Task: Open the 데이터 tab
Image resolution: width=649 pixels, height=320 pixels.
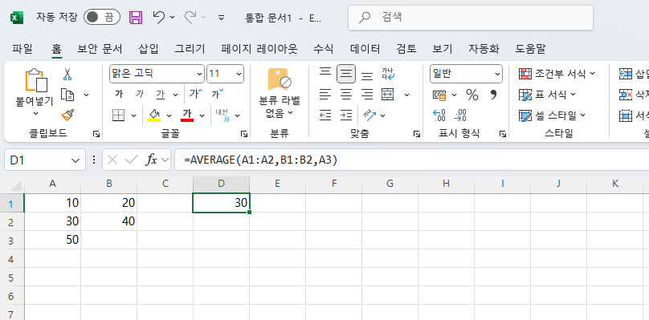Action: 365,49
